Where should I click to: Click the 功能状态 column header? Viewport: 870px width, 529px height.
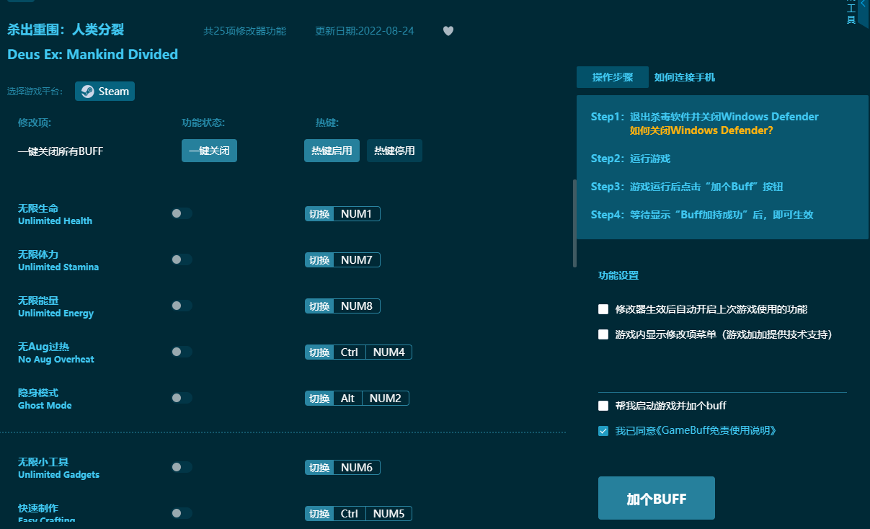(x=203, y=123)
